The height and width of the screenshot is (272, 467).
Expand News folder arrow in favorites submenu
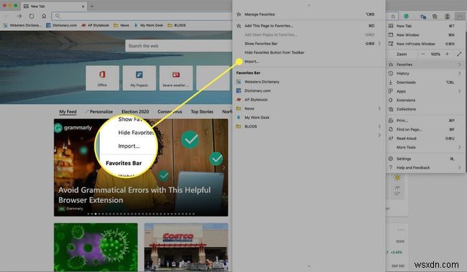pyautogui.click(x=379, y=108)
